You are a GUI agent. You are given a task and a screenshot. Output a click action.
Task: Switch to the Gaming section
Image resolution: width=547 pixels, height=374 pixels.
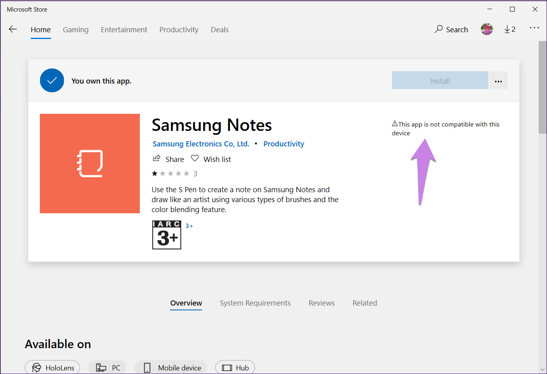(x=76, y=29)
